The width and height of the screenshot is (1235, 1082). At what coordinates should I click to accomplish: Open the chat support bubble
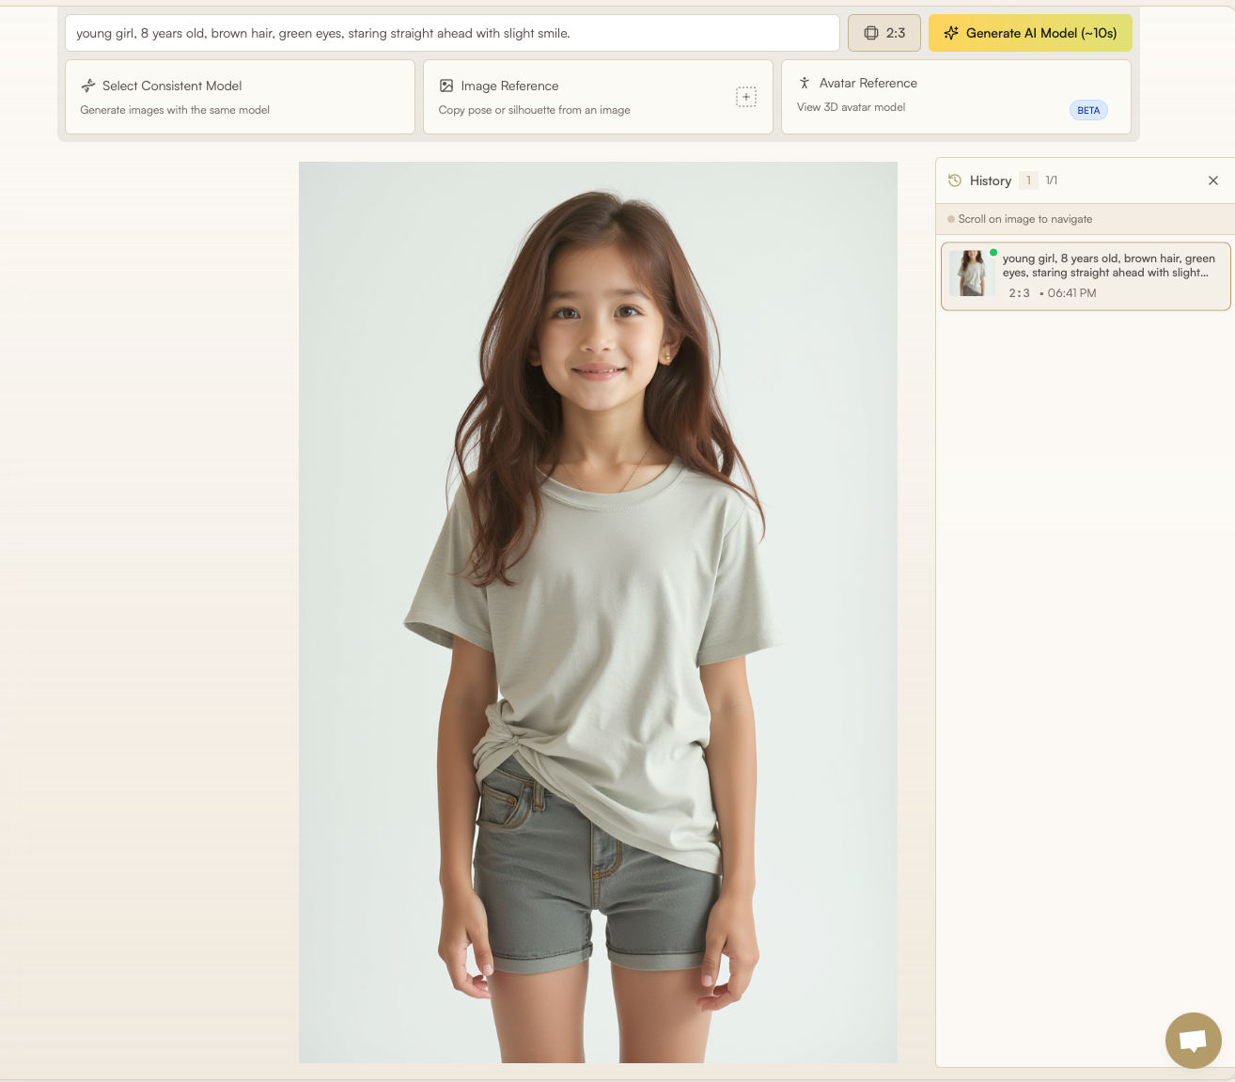coord(1193,1041)
